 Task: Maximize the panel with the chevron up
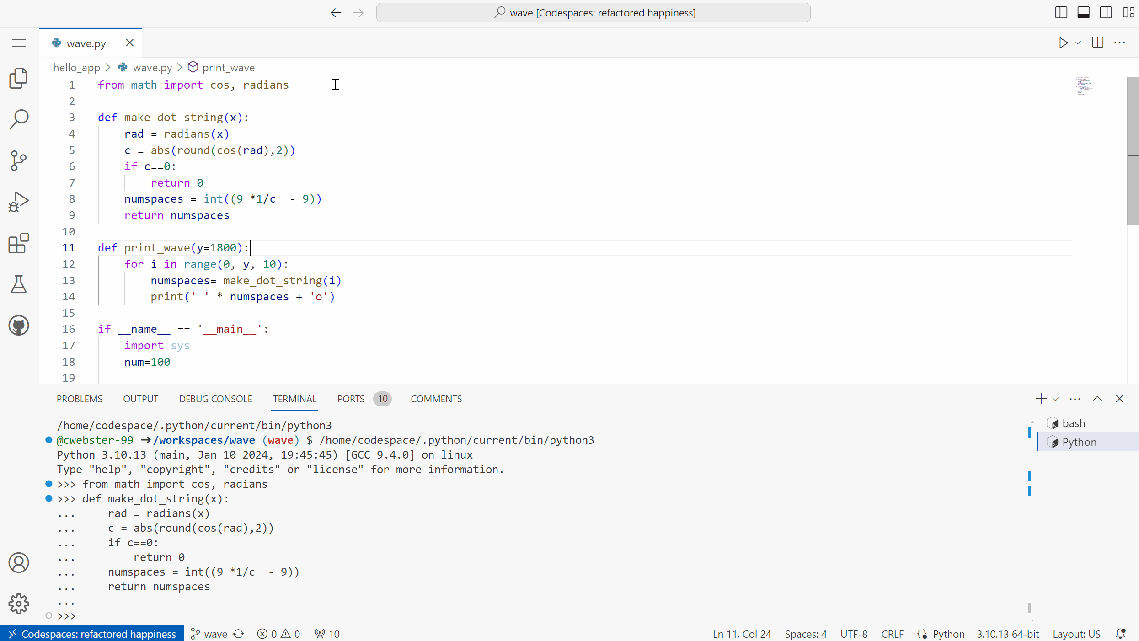[1097, 399]
